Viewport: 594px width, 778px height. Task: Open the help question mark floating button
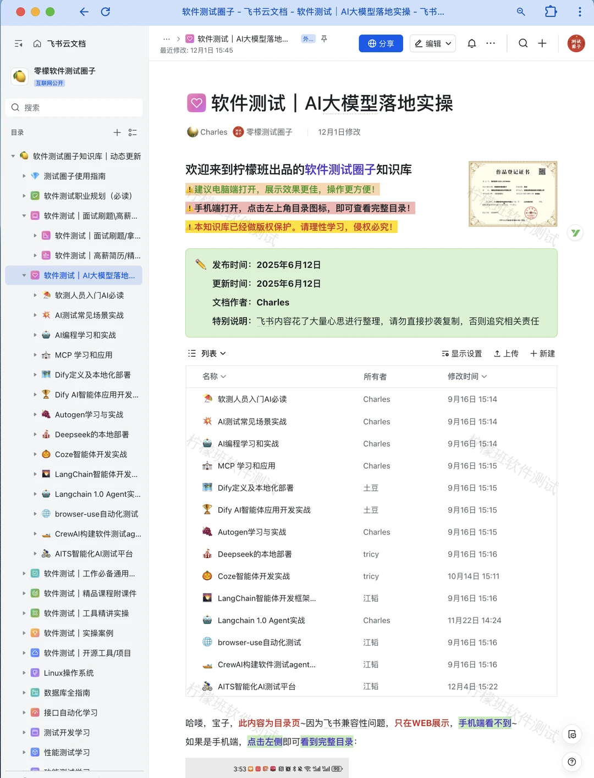click(x=571, y=762)
